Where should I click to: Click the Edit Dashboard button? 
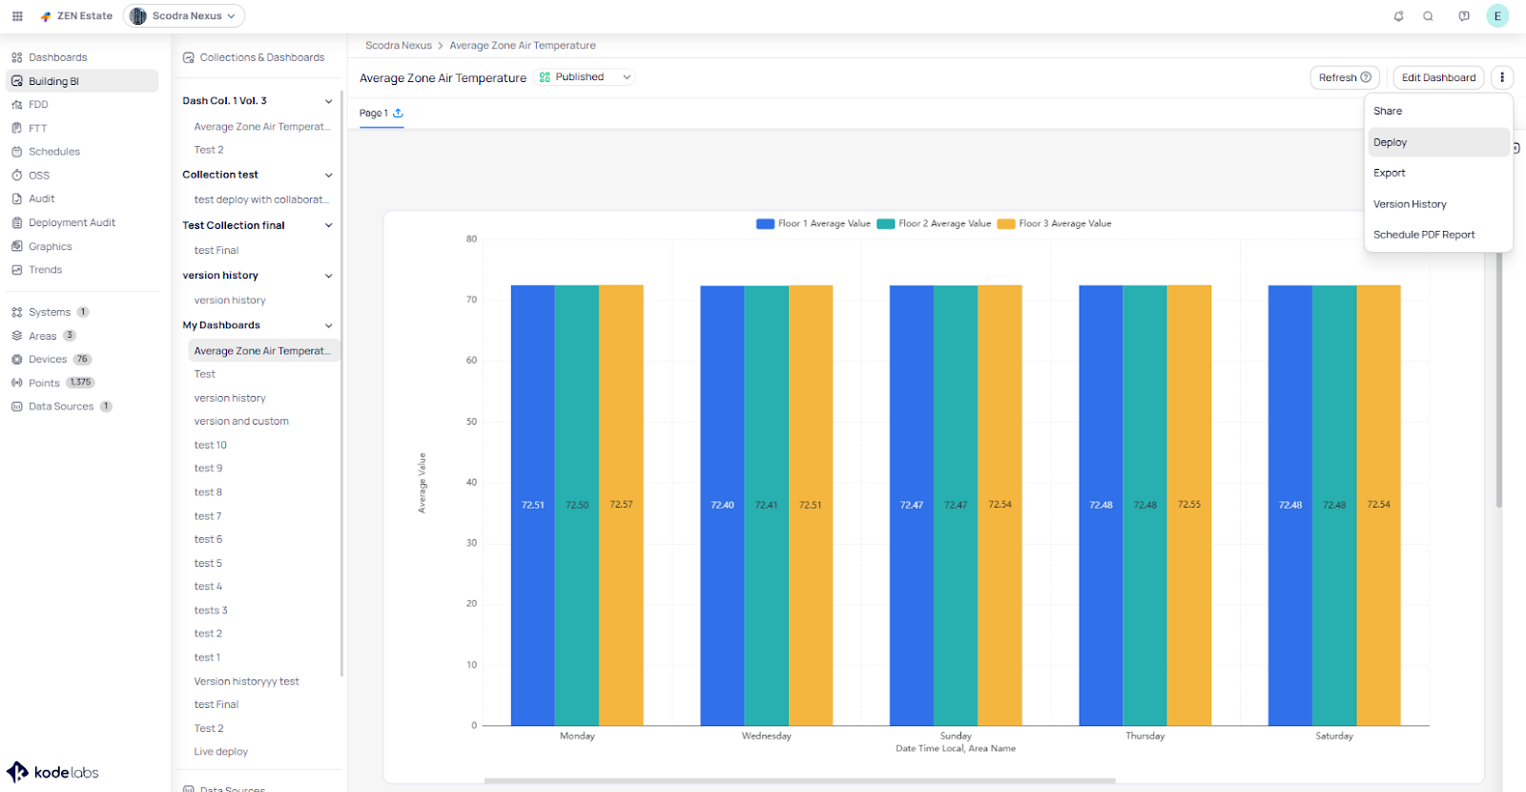(x=1437, y=77)
